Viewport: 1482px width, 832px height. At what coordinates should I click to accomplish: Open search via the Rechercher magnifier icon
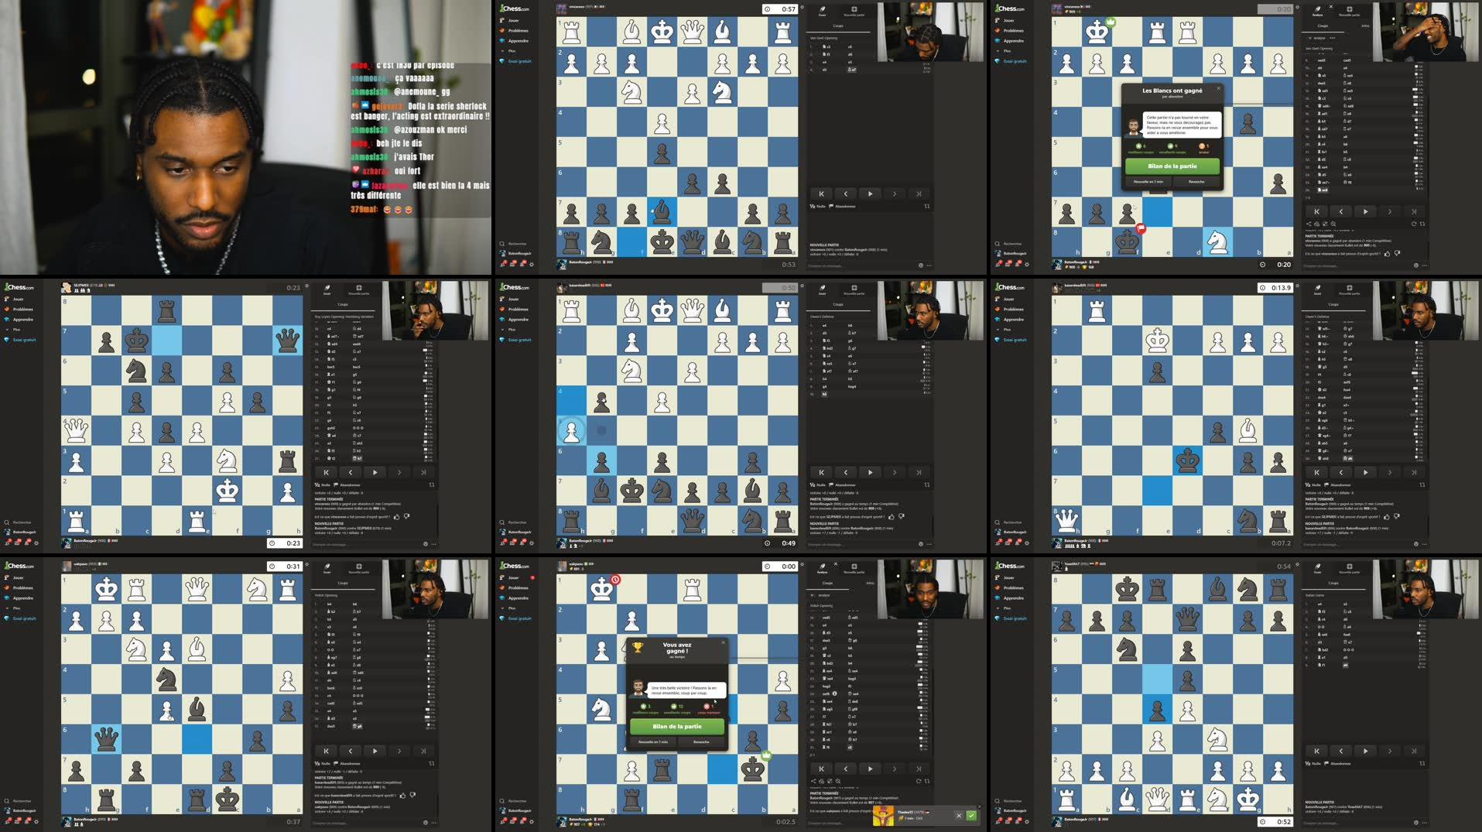coord(501,243)
